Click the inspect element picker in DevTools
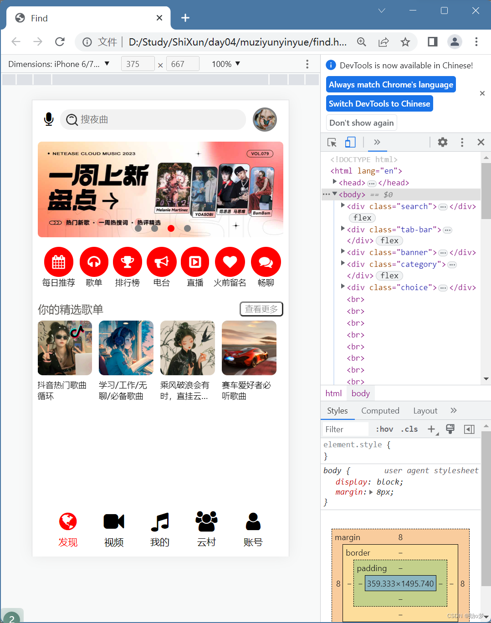491x623 pixels. click(332, 142)
